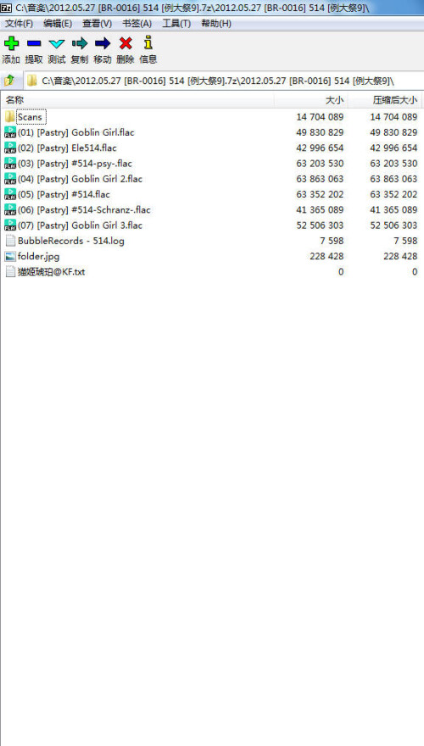Sort by the 压缩后大小 column header

386,100
